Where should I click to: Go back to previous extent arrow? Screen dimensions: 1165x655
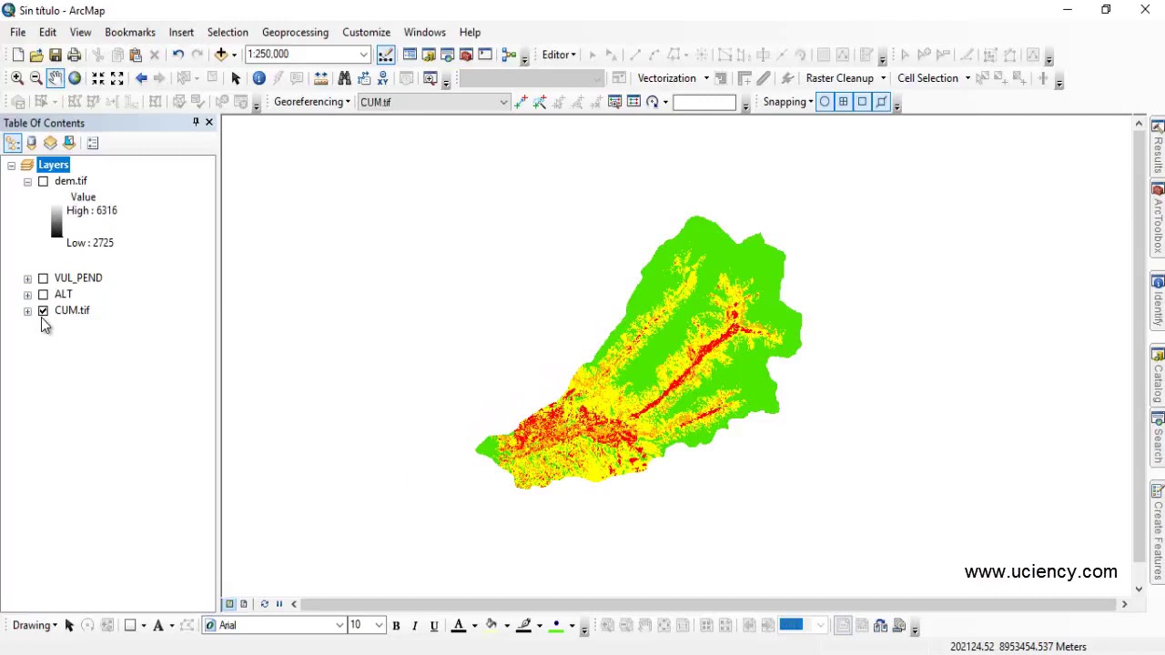coord(141,78)
